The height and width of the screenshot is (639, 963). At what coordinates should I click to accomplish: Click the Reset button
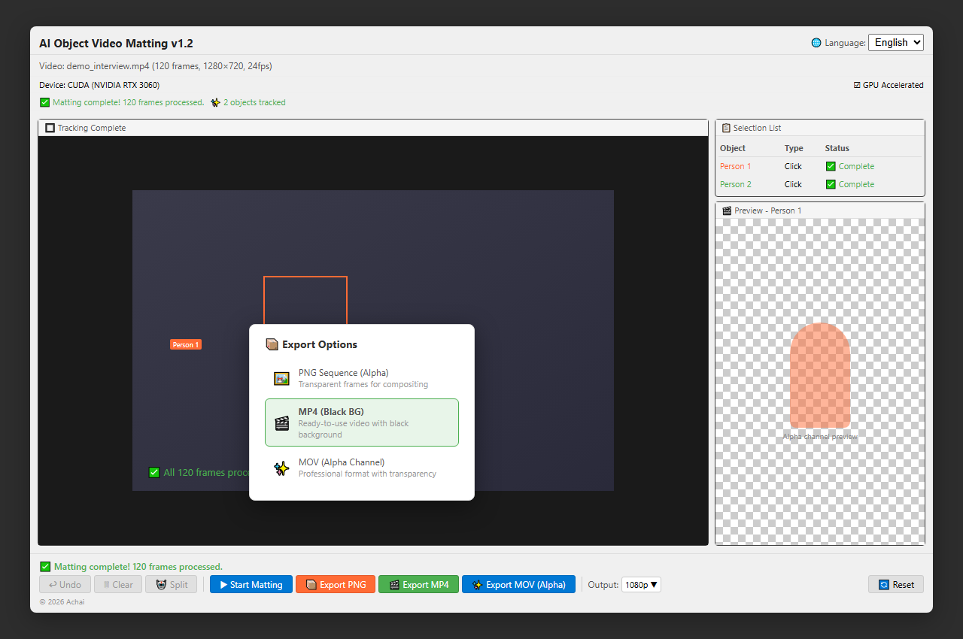[x=896, y=584]
